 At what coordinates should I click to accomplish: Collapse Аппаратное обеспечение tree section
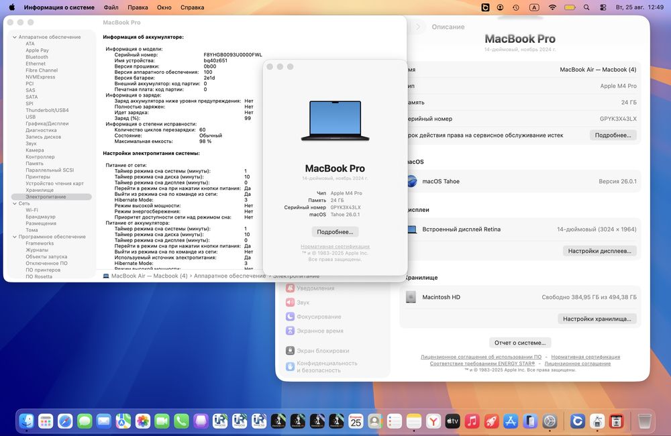[x=15, y=37]
